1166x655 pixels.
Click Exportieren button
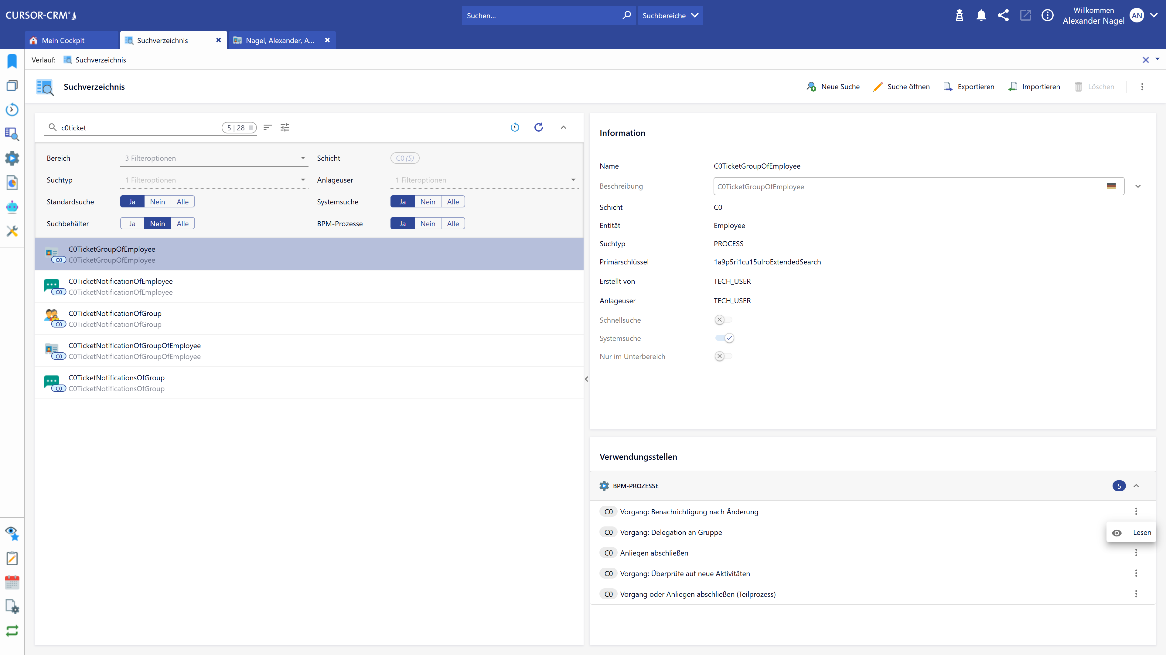pos(969,87)
